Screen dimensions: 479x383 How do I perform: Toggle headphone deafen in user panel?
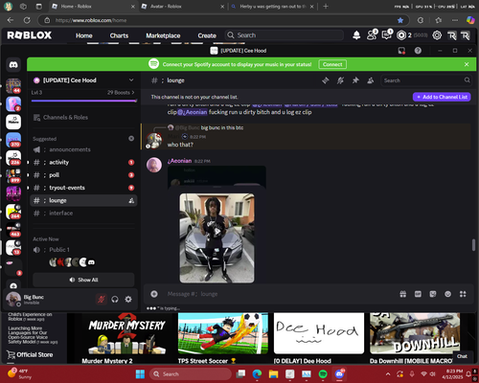click(x=115, y=299)
